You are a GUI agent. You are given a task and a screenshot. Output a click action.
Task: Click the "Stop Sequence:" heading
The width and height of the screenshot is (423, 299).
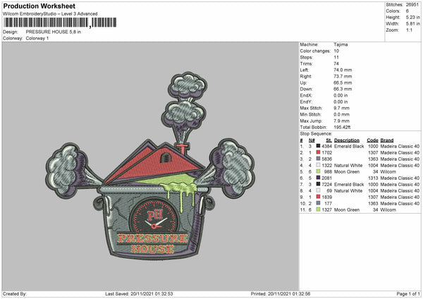(316, 134)
